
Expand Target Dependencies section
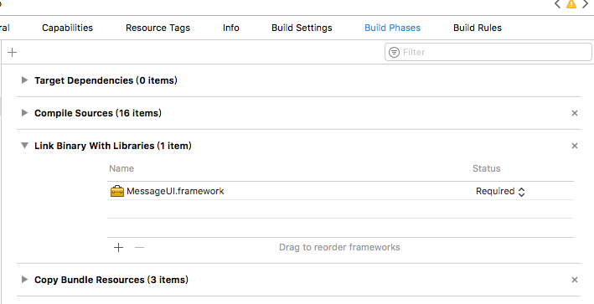click(x=24, y=80)
